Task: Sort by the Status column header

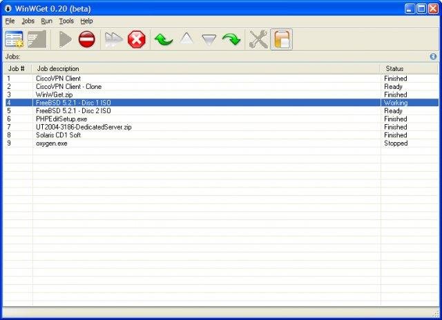Action: (x=410, y=69)
